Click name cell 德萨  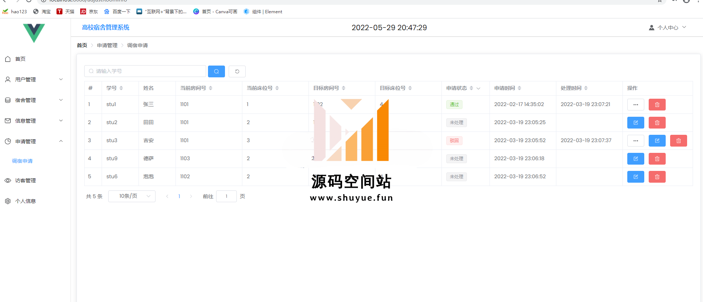tap(149, 159)
